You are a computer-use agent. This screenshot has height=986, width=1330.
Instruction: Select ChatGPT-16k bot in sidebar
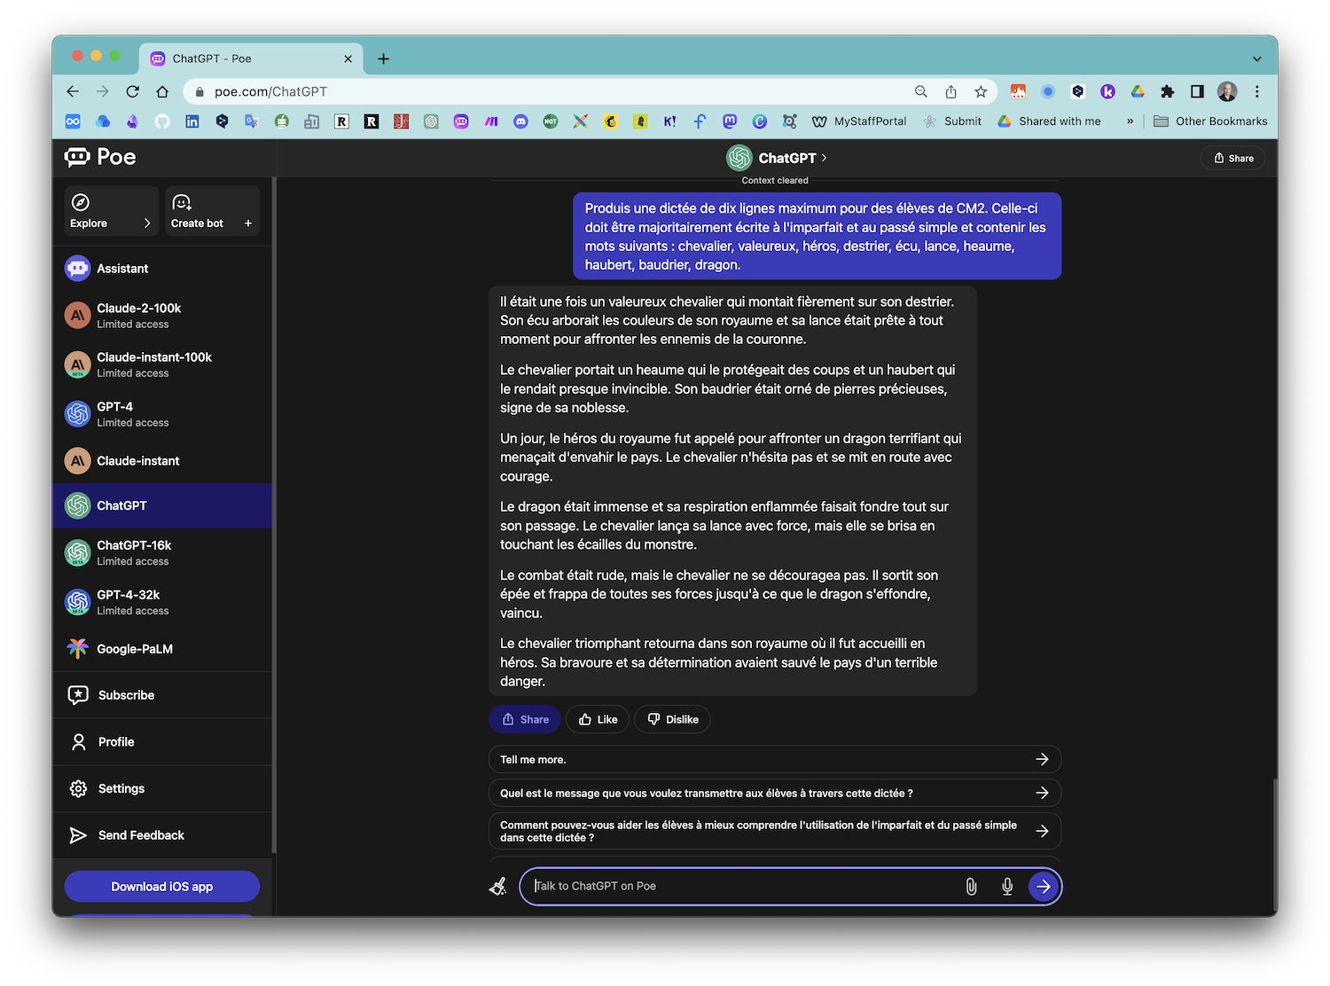tap(162, 552)
